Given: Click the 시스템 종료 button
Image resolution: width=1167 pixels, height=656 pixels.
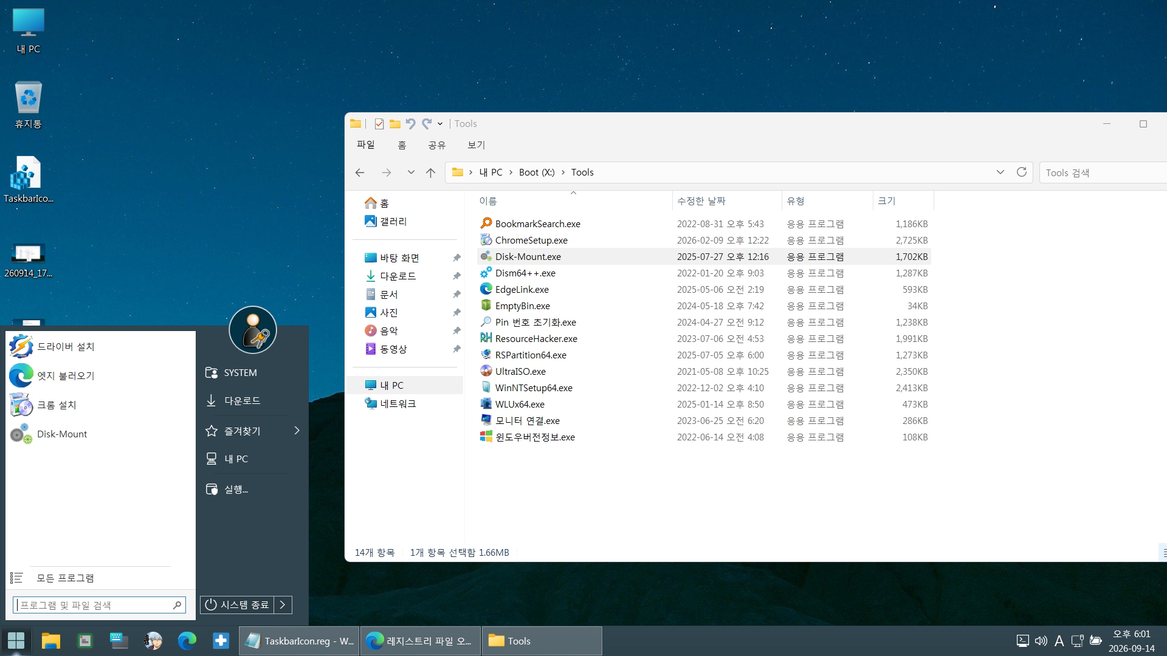Looking at the screenshot, I should pyautogui.click(x=237, y=605).
